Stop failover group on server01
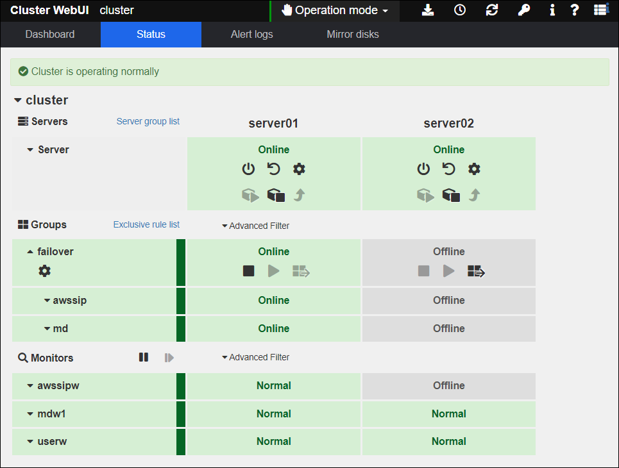This screenshot has width=619, height=468. click(248, 271)
